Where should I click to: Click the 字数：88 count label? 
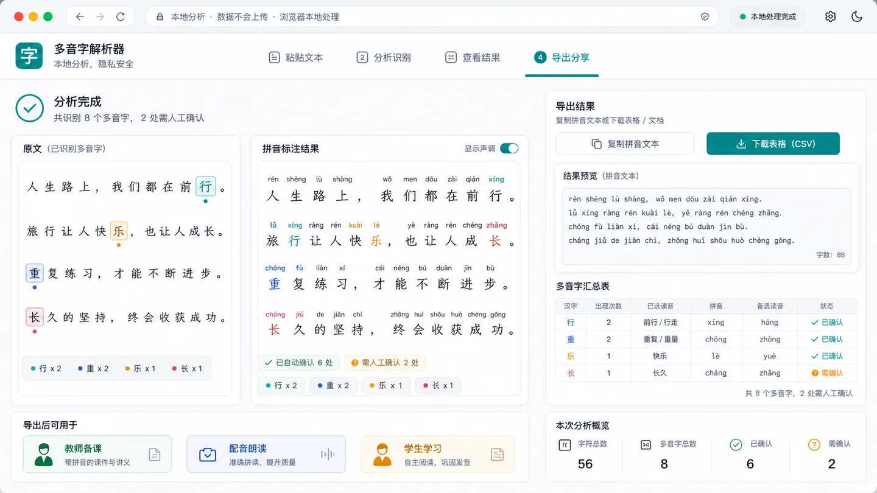[x=830, y=255]
